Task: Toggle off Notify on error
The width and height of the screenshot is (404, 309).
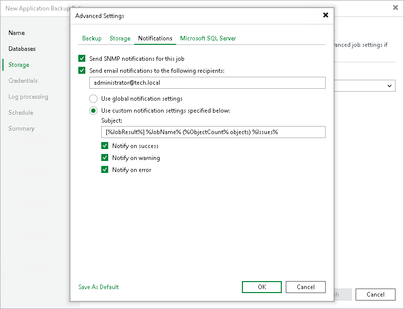Action: tap(105, 169)
